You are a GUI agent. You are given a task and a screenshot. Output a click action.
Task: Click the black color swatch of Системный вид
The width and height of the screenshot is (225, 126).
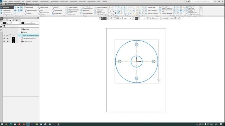[13, 38]
